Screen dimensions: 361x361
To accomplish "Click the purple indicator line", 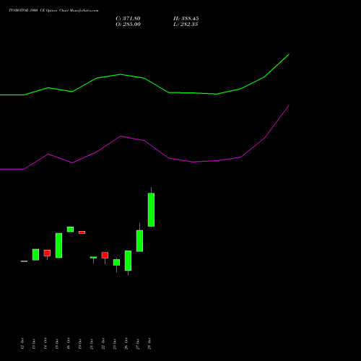I will [144, 141].
